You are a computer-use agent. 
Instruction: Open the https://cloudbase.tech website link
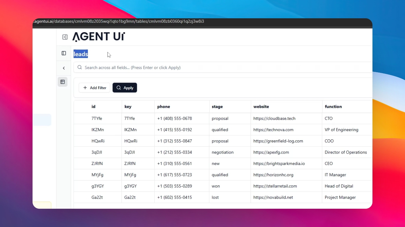[x=275, y=119]
